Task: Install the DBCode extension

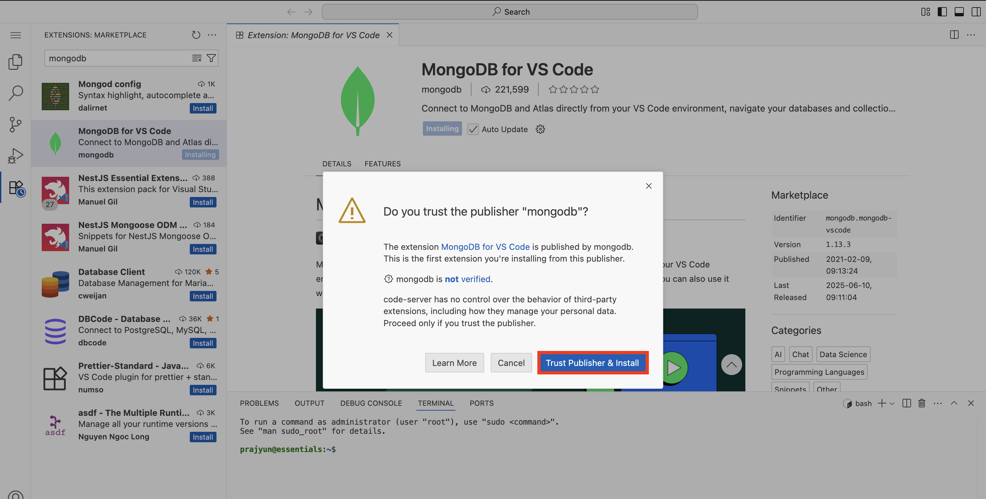Action: pos(203,343)
